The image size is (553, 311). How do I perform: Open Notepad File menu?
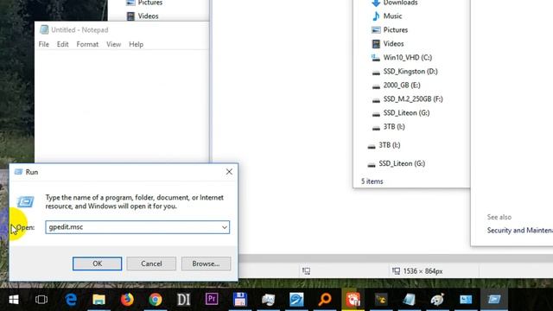tap(44, 44)
